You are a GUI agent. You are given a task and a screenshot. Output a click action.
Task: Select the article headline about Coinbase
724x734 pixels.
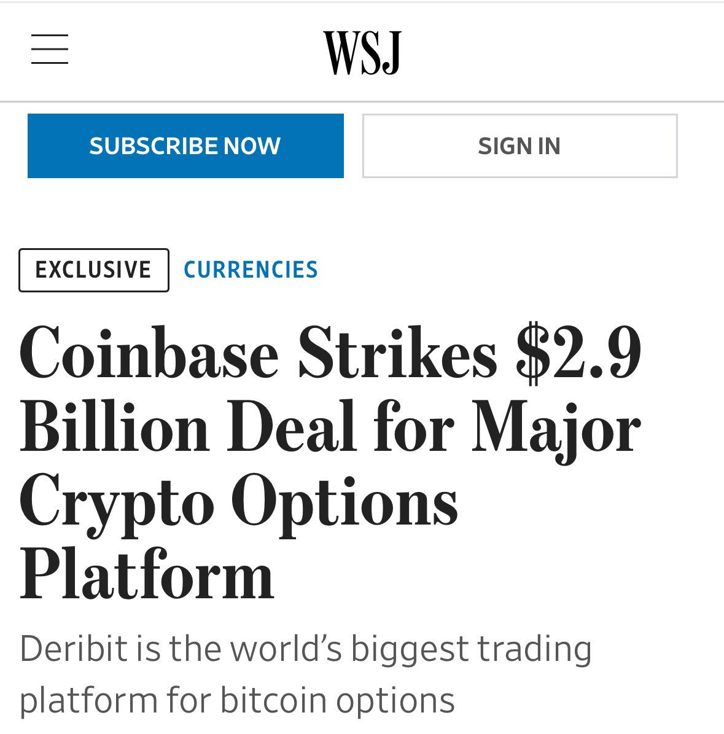[x=332, y=461]
